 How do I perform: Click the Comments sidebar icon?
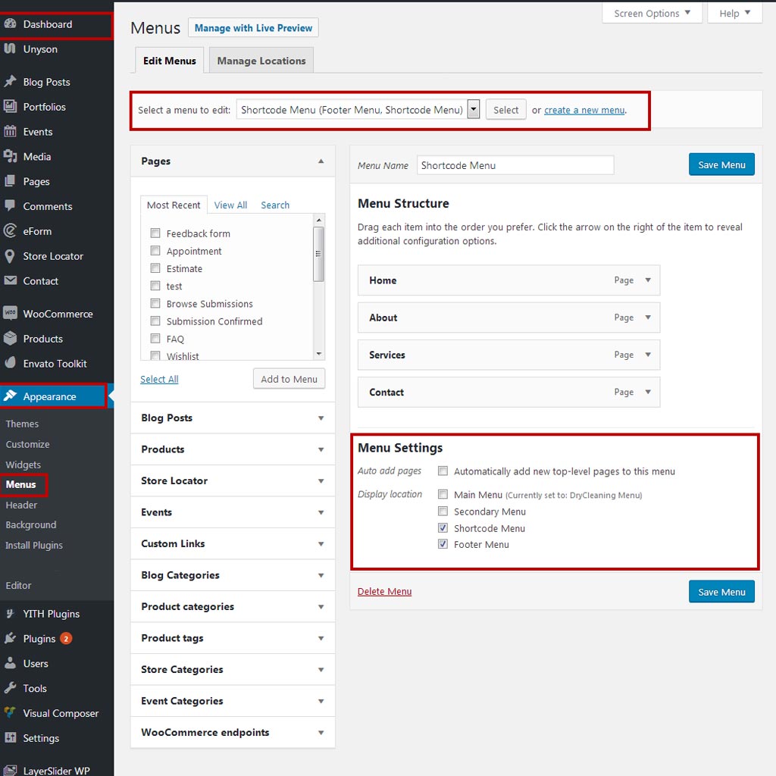pos(11,206)
